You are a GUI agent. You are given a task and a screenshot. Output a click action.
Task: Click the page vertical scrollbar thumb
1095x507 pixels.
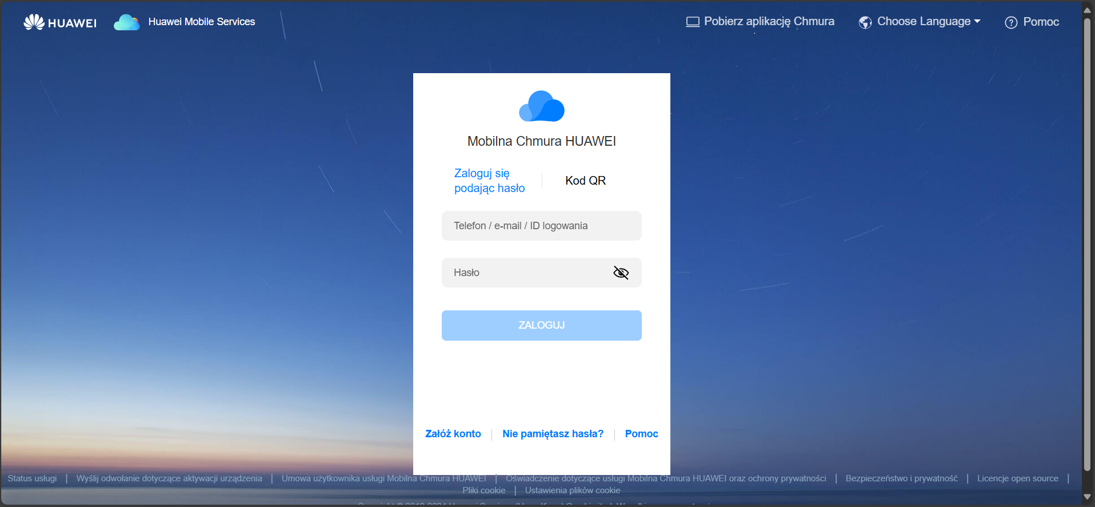[1088, 245]
